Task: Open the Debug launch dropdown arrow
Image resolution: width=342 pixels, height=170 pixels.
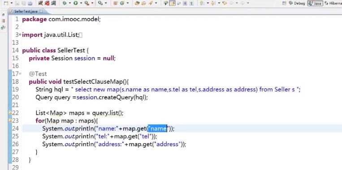Action: click(70, 3)
